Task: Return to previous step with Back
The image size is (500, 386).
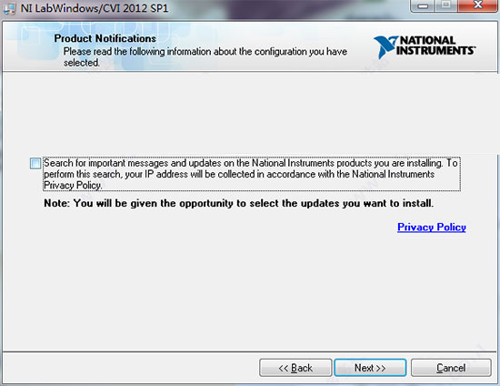Action: (295, 368)
